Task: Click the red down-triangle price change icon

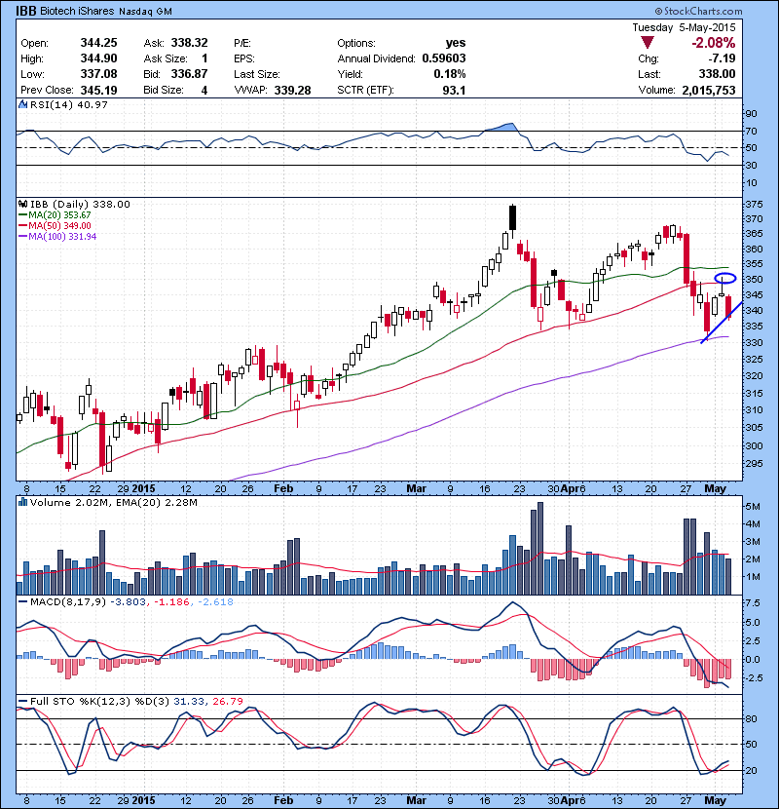Action: point(647,42)
